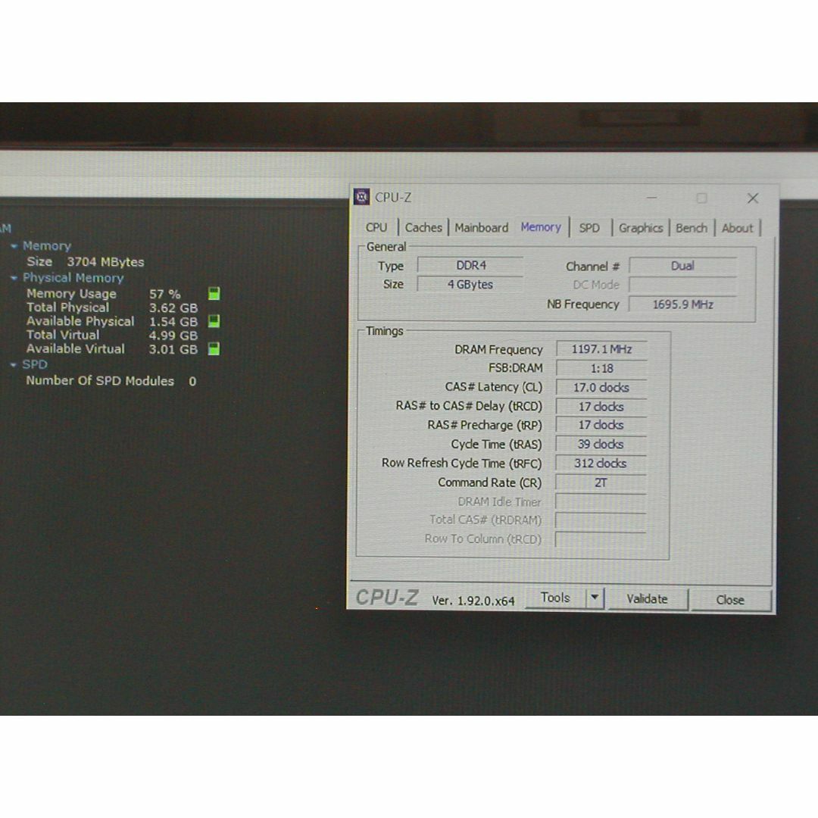This screenshot has height=818, width=818.
Task: Select the 'Total Physical 3.62 GB' row
Action: [x=112, y=308]
